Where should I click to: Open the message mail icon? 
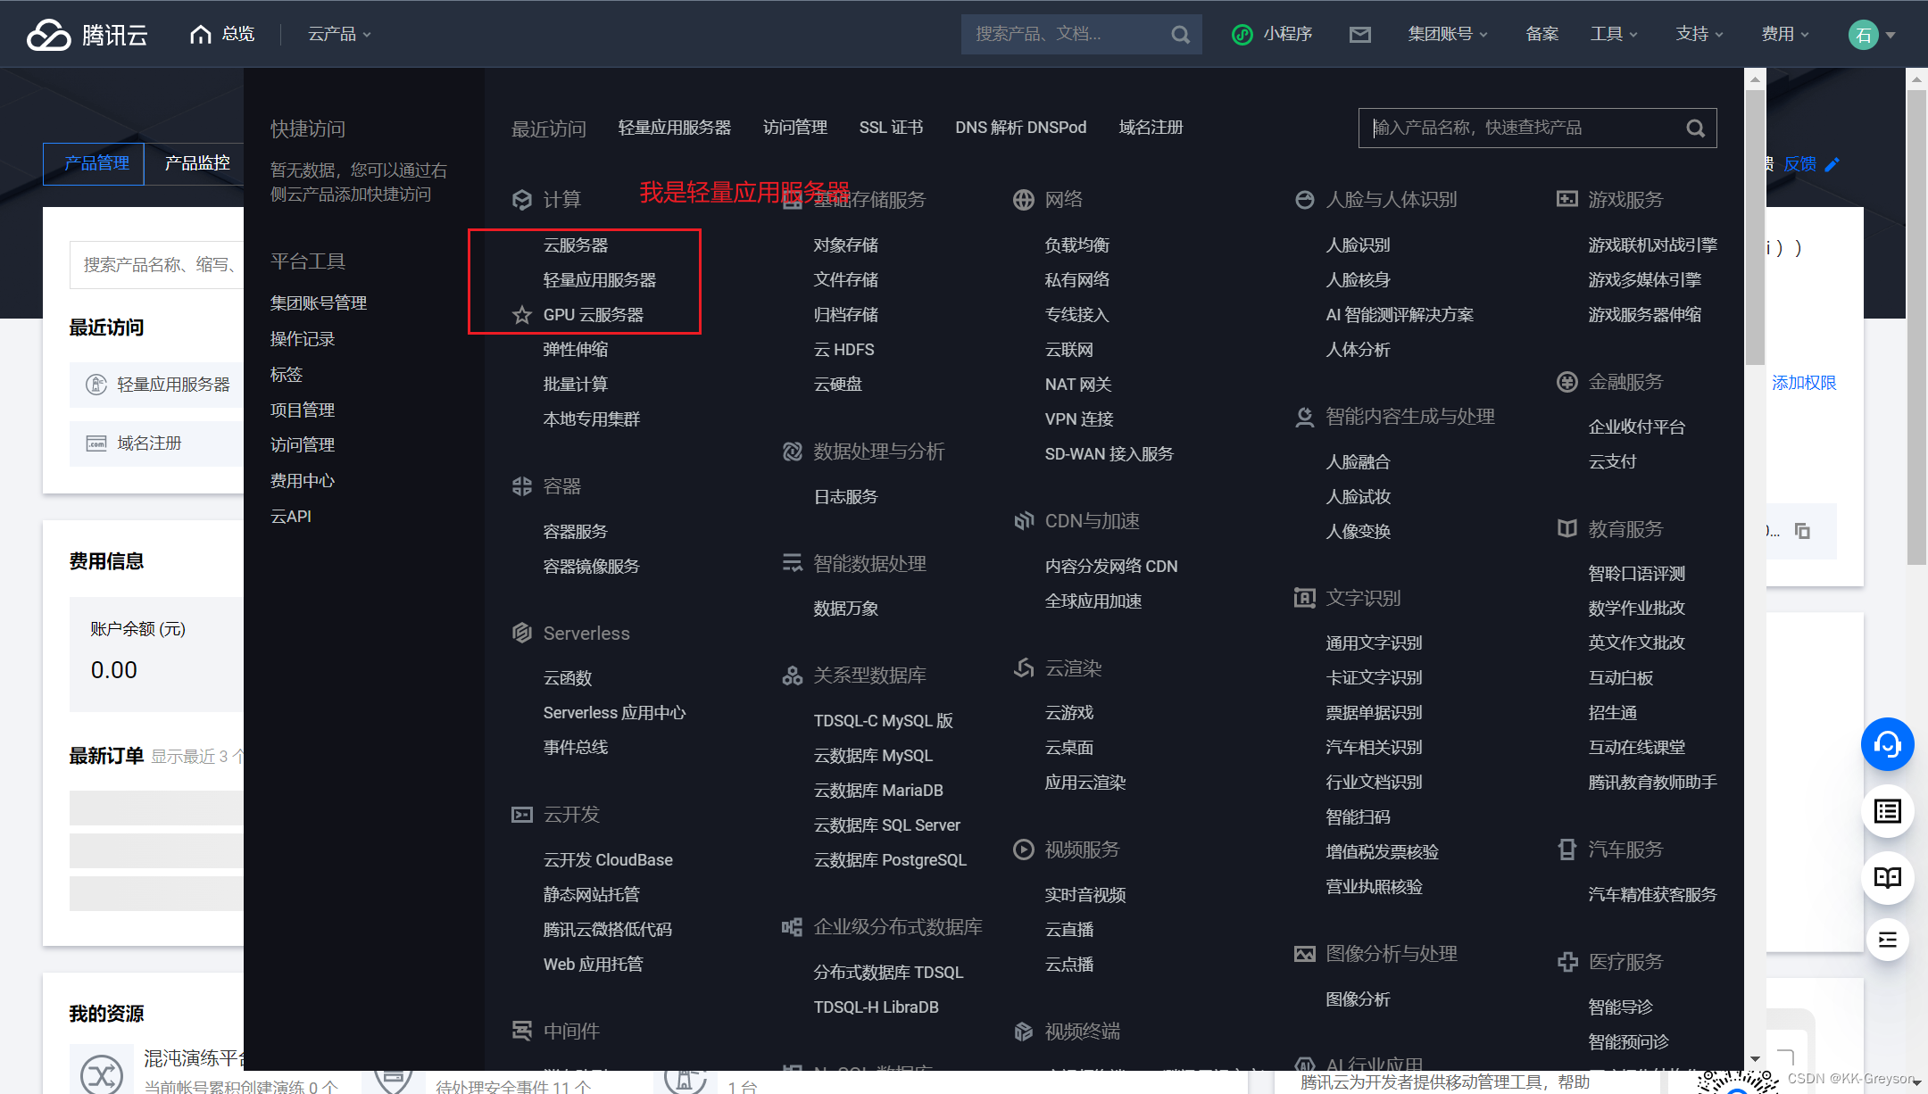point(1359,34)
